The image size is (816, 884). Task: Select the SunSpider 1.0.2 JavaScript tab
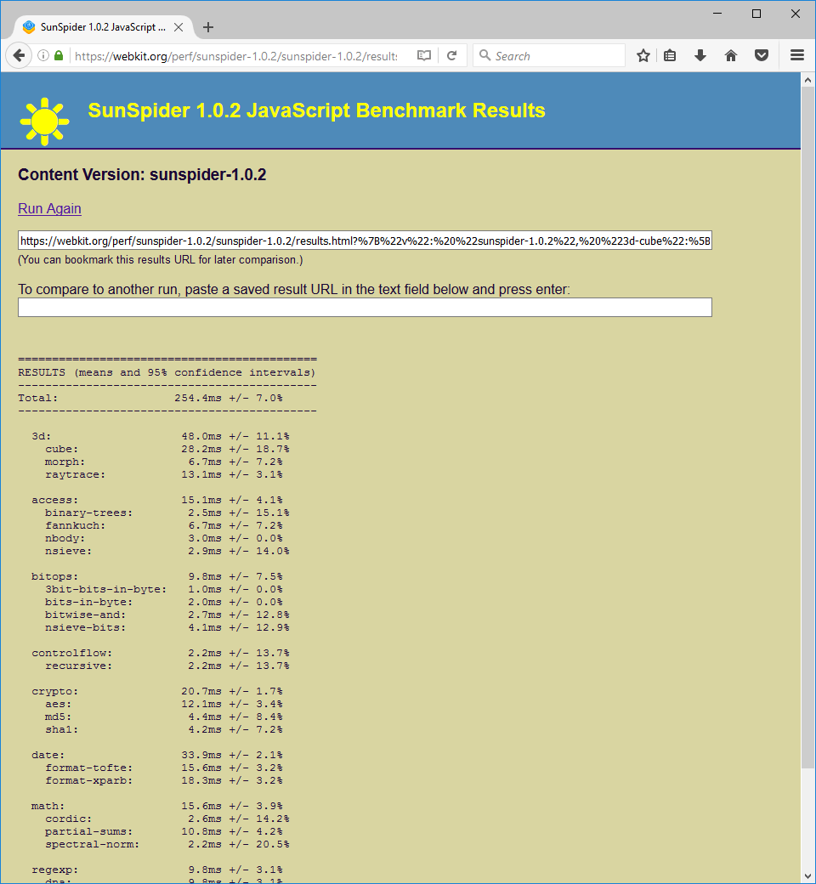pos(103,27)
